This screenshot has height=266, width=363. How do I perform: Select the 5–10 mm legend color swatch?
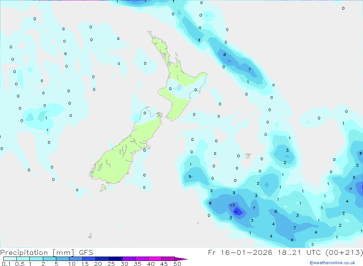point(63,259)
